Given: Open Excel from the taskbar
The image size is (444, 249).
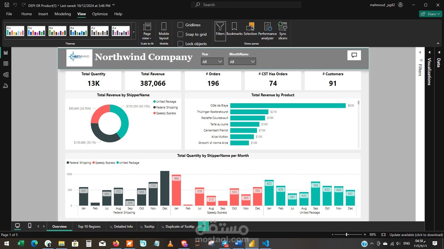Looking at the screenshot, I should coord(21,243).
